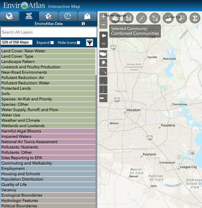This screenshot has width=202, height=208.
Task: Zoom to Hawaii extent
Action: click(x=103, y=72)
